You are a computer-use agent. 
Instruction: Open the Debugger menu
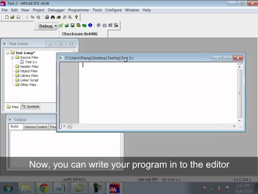point(56,10)
